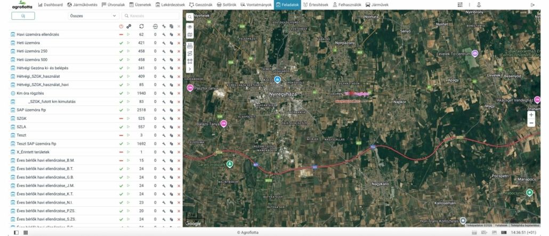Viewport: 549px width, 236px height.
Task: Click the Keresés search field
Action: (152, 16)
